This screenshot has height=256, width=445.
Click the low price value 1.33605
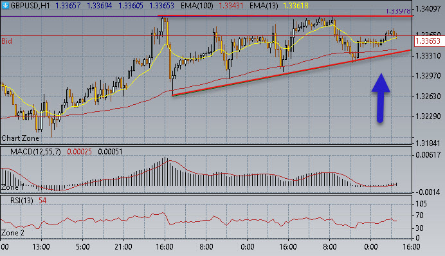coord(131,6)
